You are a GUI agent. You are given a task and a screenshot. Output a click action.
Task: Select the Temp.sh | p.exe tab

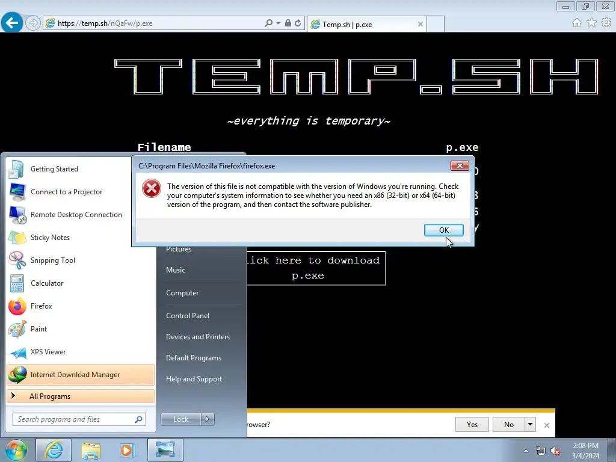368,24
